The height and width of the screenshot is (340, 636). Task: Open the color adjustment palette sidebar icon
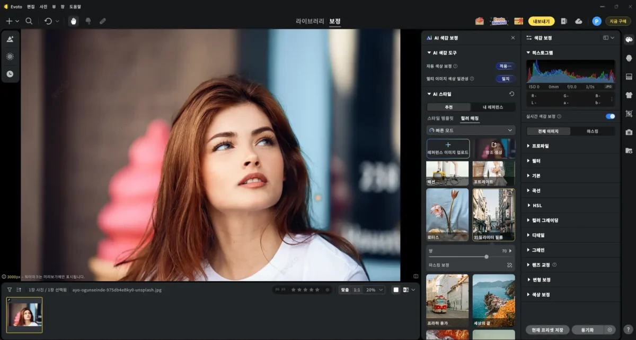tap(629, 40)
